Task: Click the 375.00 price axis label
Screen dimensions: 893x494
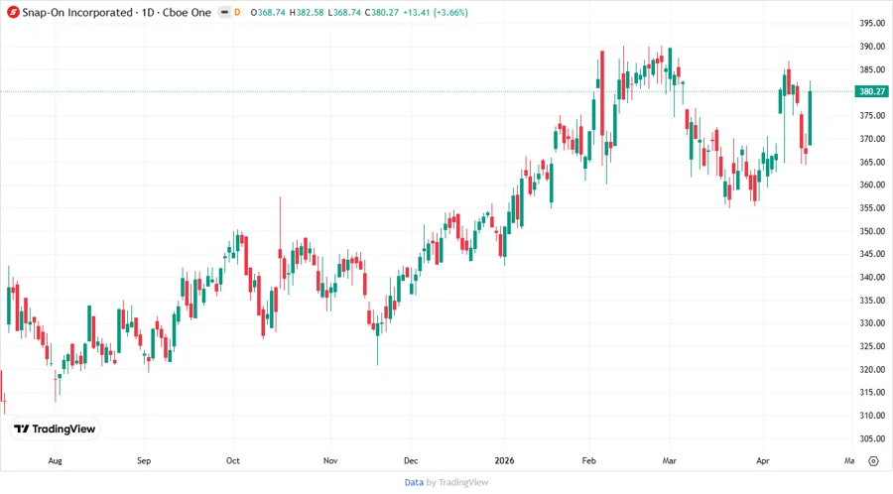Action: 872,115
